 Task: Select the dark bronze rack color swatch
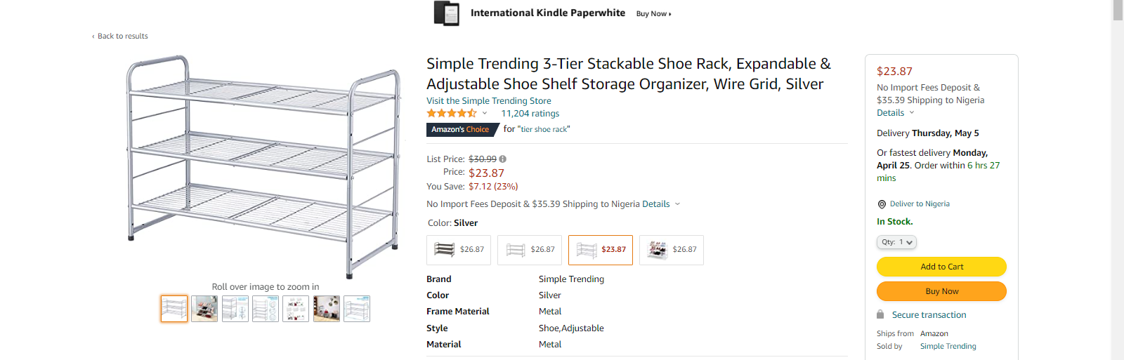pos(459,250)
